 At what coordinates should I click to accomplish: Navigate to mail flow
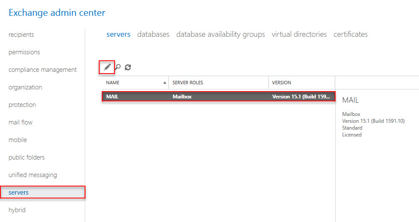pos(21,122)
